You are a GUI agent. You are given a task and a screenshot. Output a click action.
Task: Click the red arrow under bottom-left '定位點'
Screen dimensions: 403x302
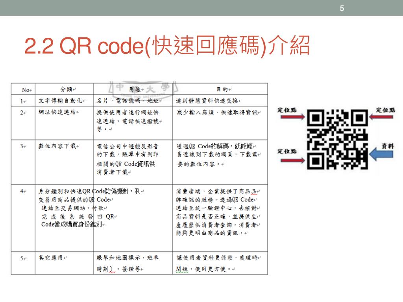tap(292, 161)
